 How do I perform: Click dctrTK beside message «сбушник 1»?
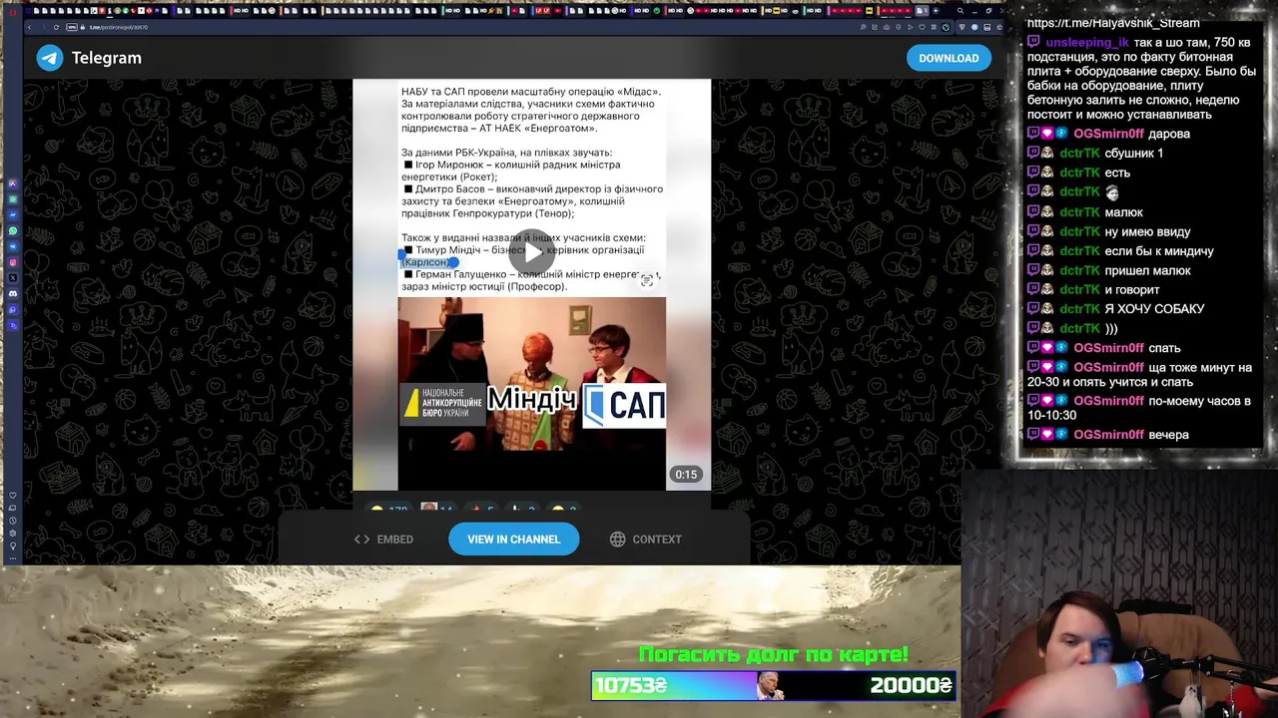point(1079,154)
